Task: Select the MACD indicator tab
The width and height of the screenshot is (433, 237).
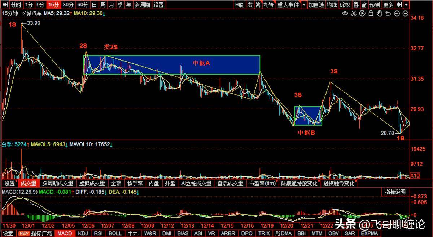Action: tap(65, 233)
